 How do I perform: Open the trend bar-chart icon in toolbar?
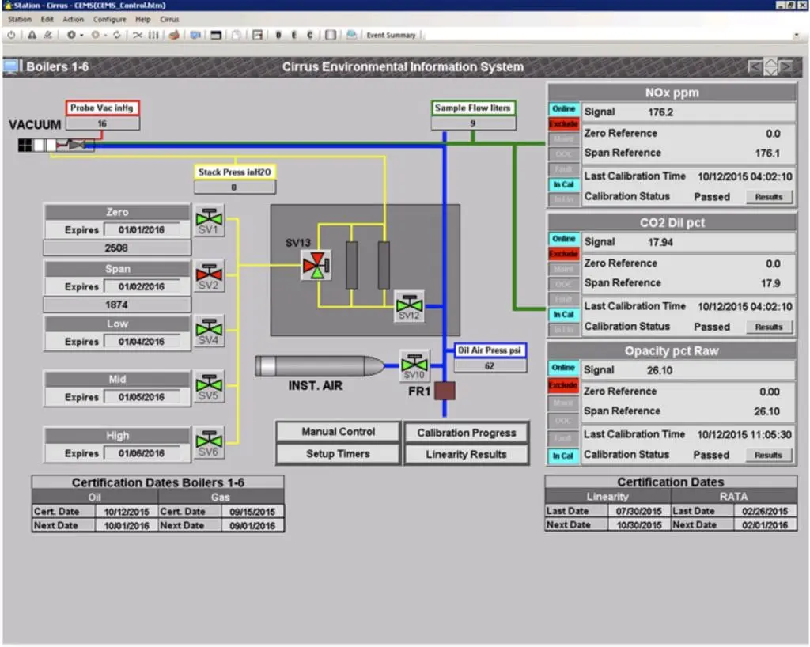tap(152, 35)
